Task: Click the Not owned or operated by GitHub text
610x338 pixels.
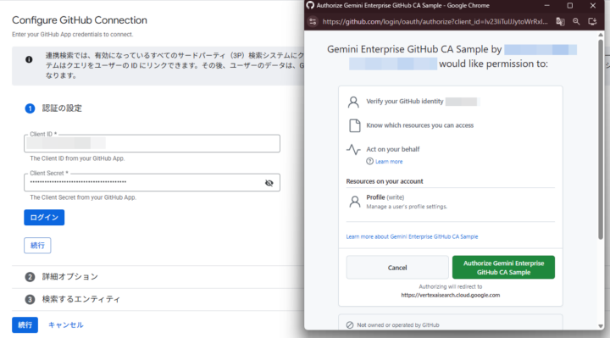Action: pos(398,325)
